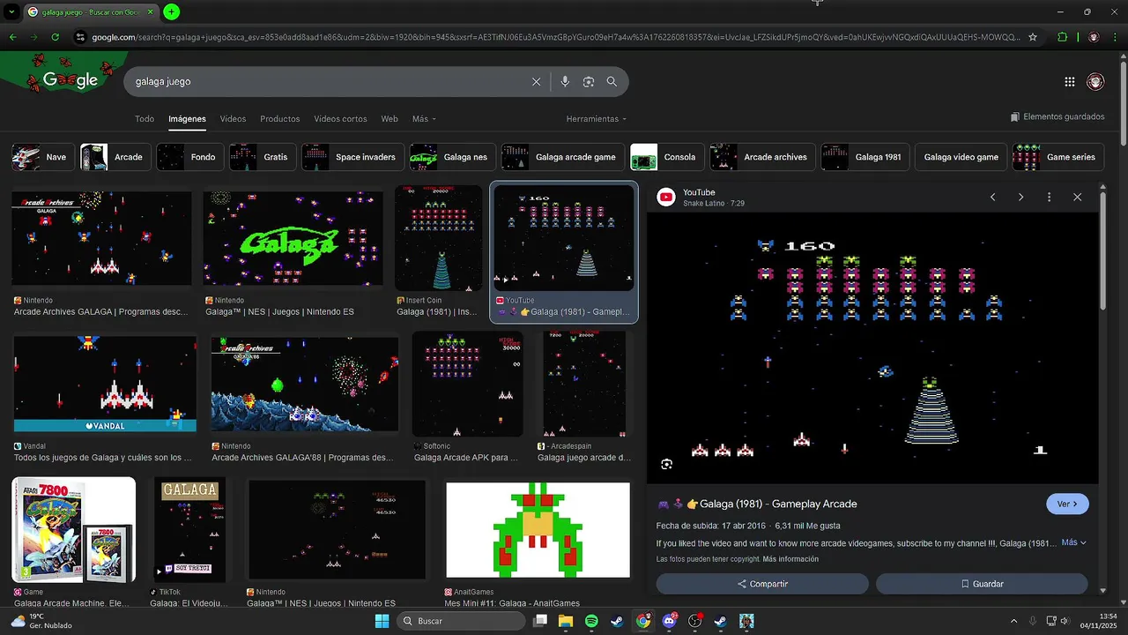Click the browser back arrow
Image resolution: width=1128 pixels, height=635 pixels.
click(12, 37)
